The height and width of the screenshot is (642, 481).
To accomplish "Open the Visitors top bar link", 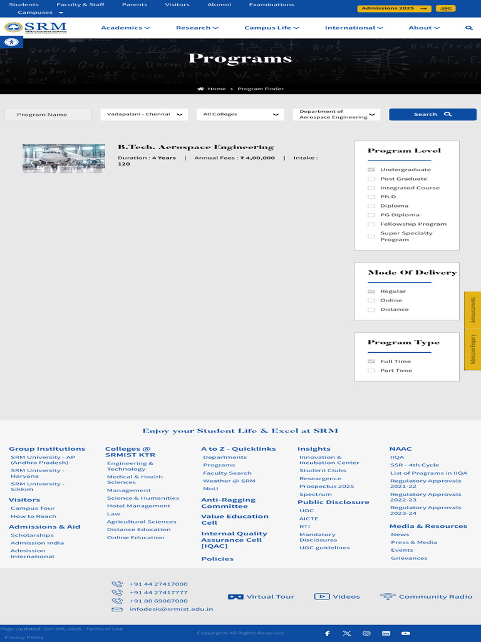I will [x=177, y=4].
